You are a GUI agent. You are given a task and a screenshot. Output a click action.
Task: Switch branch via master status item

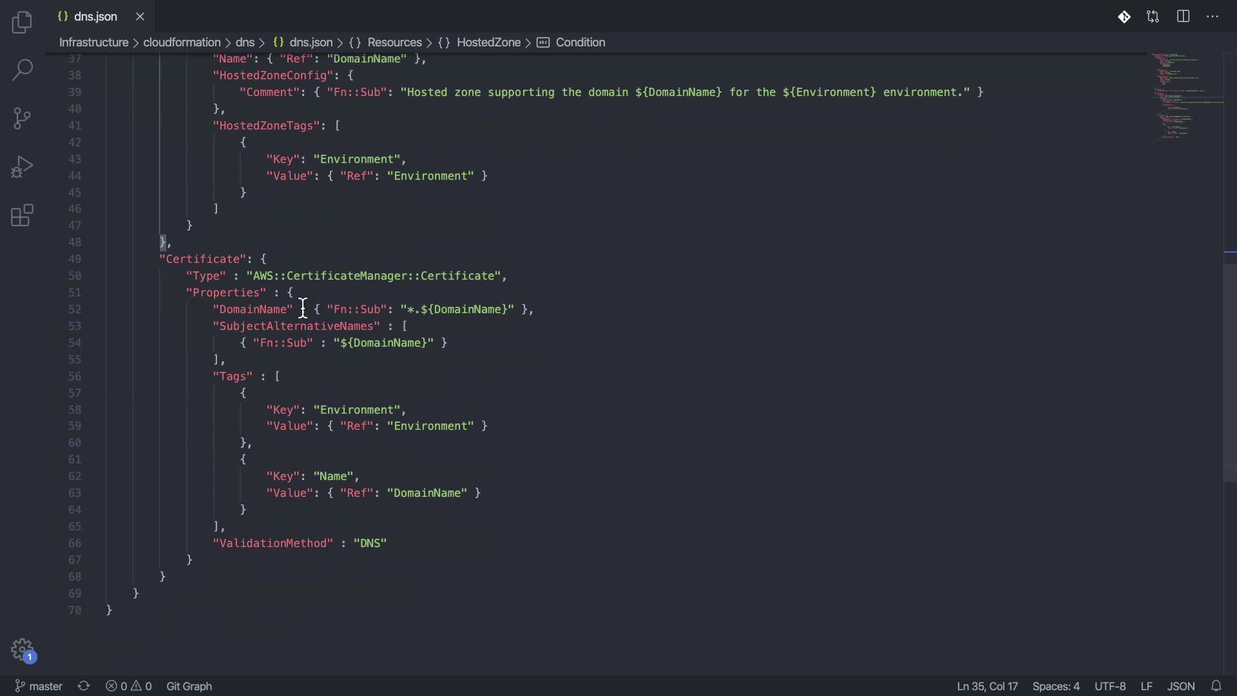[39, 686]
